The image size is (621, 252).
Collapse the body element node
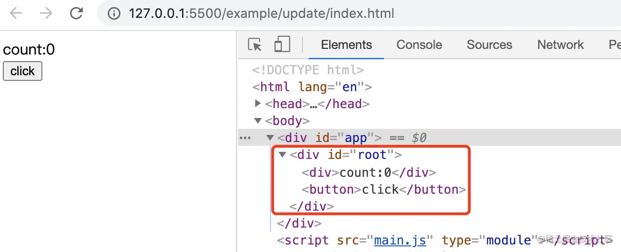coord(257,121)
